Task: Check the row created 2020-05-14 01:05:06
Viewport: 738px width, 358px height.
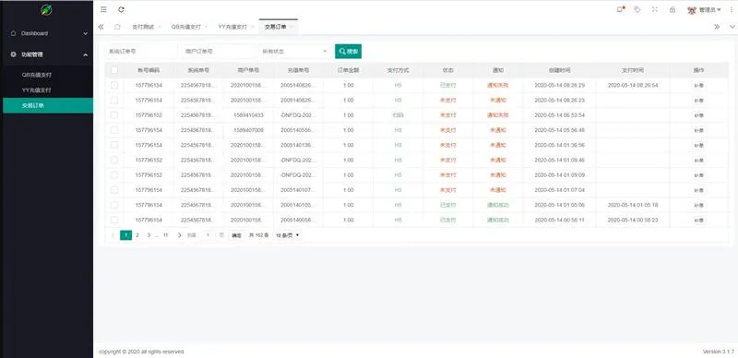Action: click(114, 205)
